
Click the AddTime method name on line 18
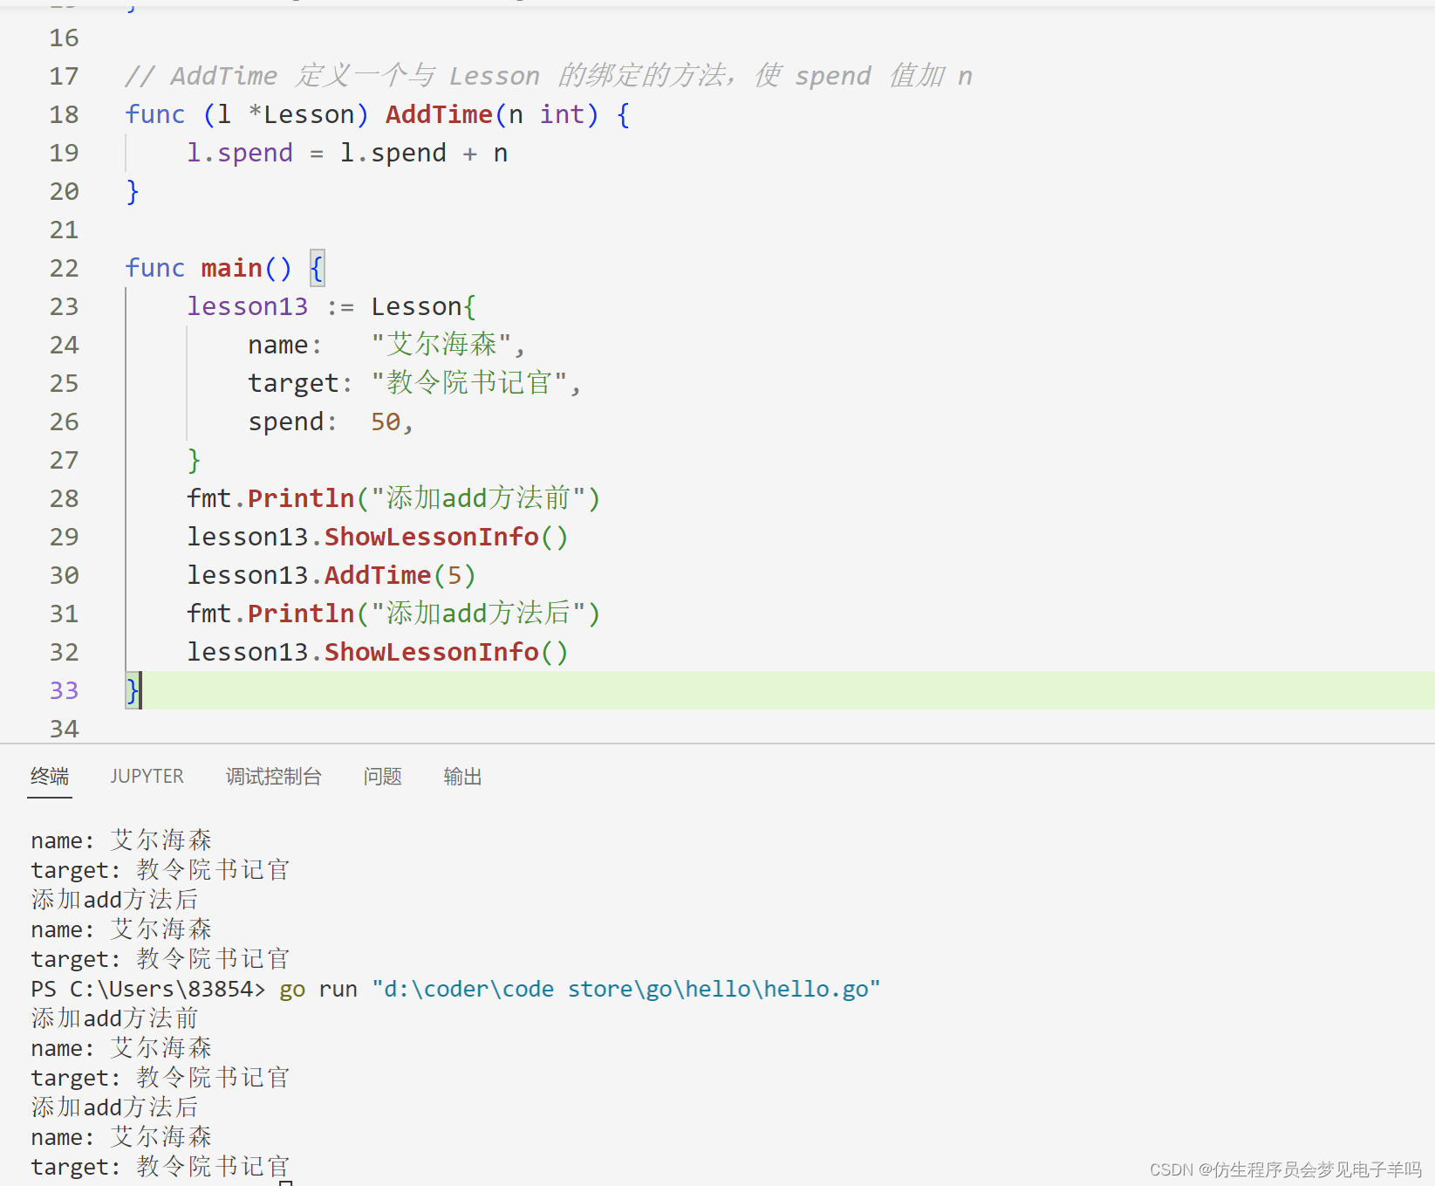pyautogui.click(x=439, y=114)
